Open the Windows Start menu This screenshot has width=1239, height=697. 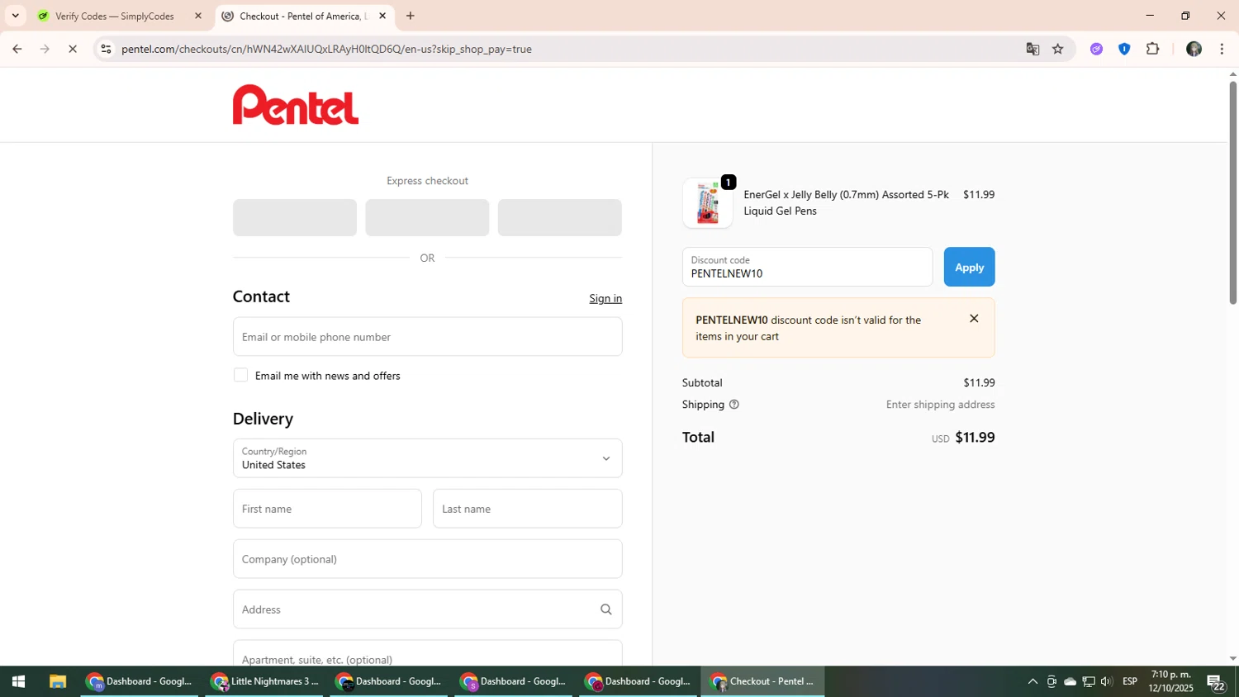(18, 681)
